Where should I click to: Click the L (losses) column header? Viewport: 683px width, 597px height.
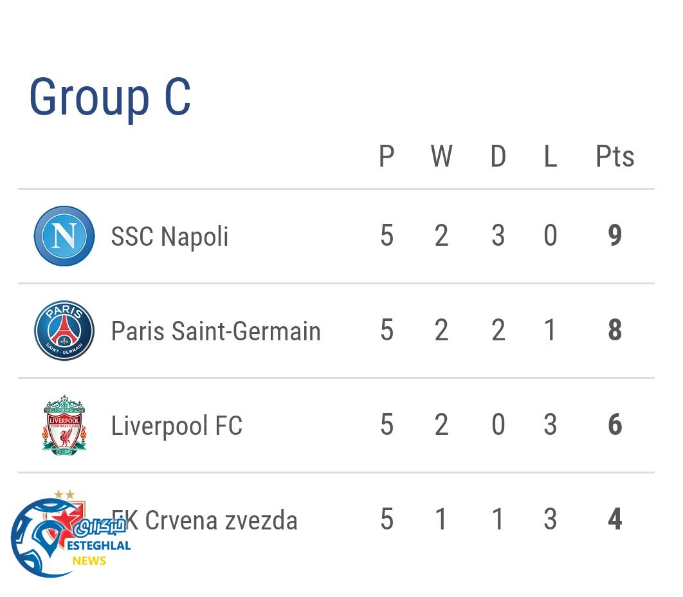click(x=550, y=156)
